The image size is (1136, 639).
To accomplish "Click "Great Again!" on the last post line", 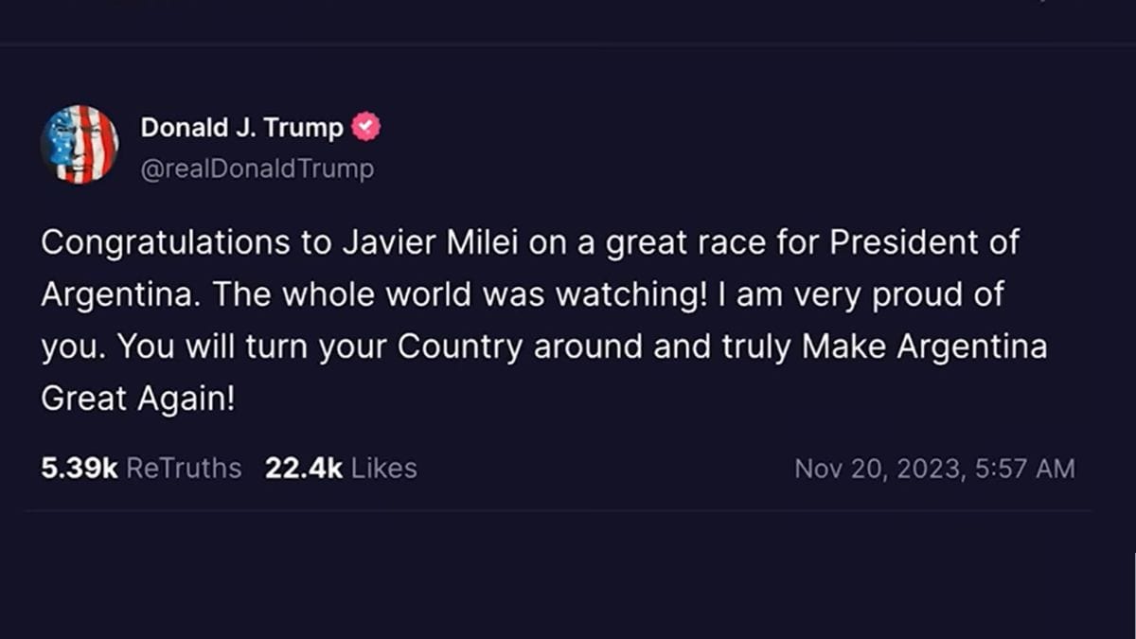I will [137, 399].
